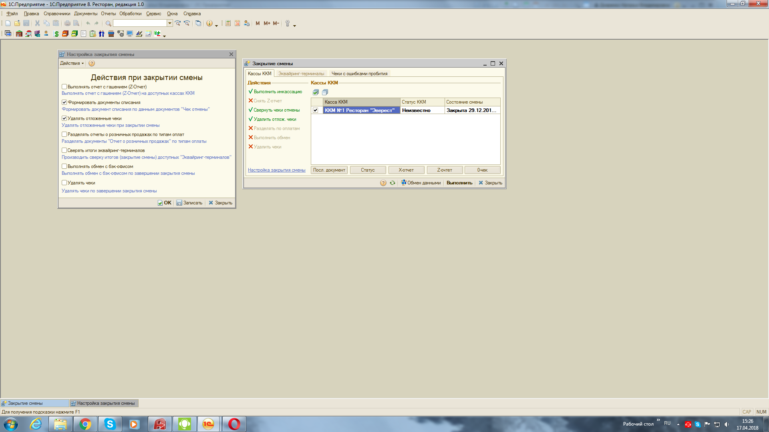Screen dimensions: 769x432
Task: Click the two people icon in toolbar
Action: (102, 34)
